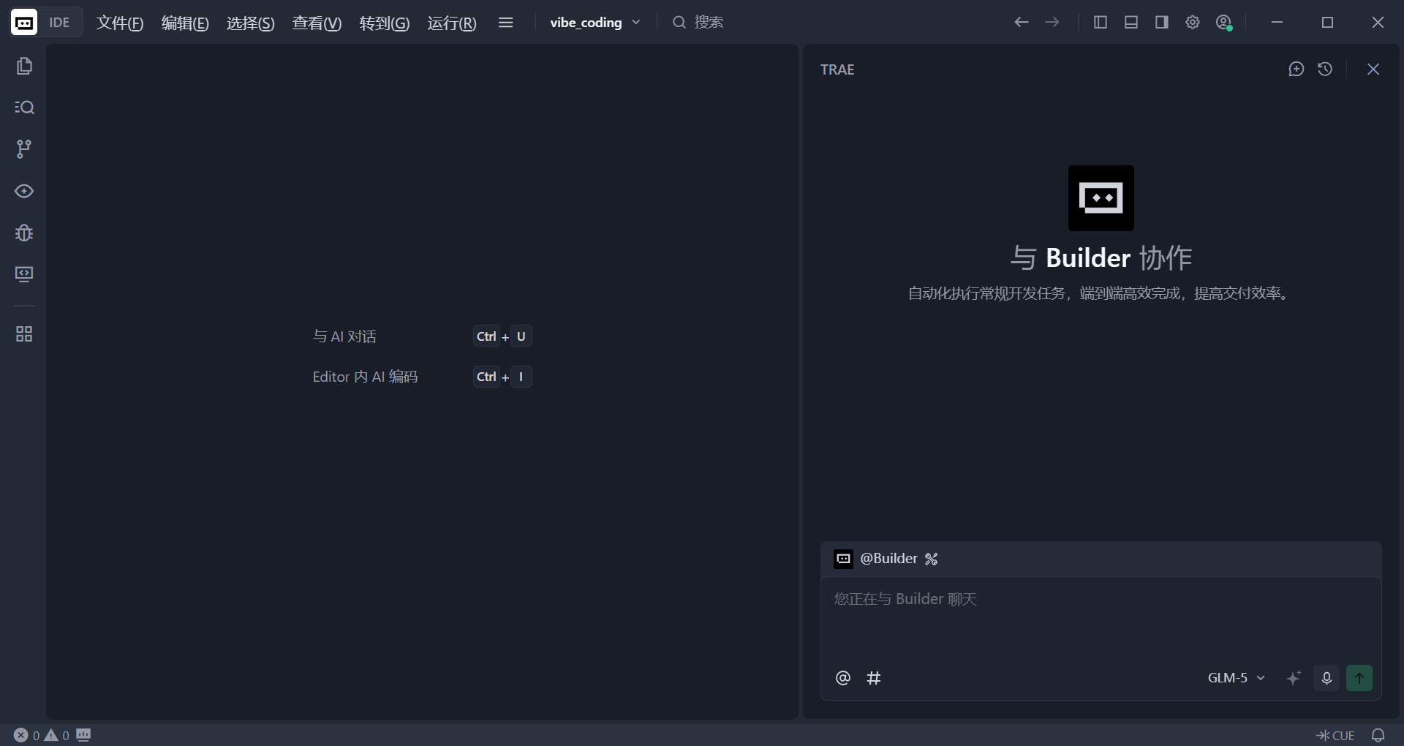Expand the hamburger overflow menu
The width and height of the screenshot is (1404, 746).
[x=505, y=23]
